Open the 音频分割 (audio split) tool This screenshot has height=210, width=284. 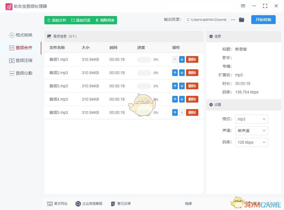(x=21, y=73)
